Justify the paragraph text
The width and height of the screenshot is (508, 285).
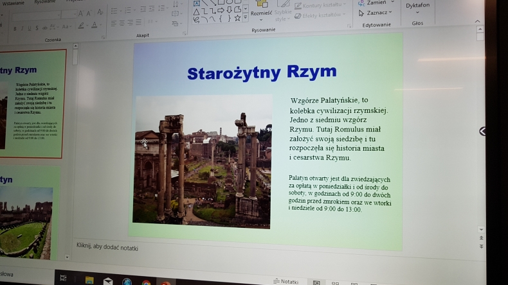point(139,22)
